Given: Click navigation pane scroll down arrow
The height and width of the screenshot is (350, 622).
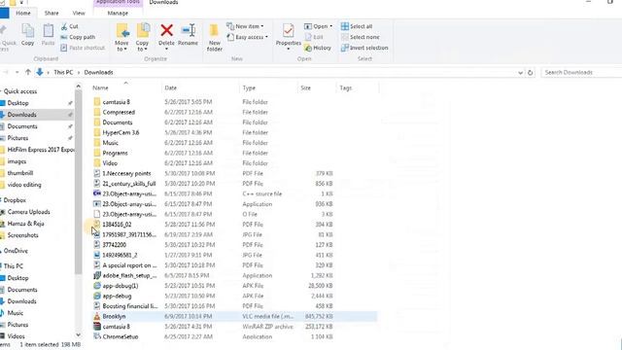Looking at the screenshot, I should 78,335.
